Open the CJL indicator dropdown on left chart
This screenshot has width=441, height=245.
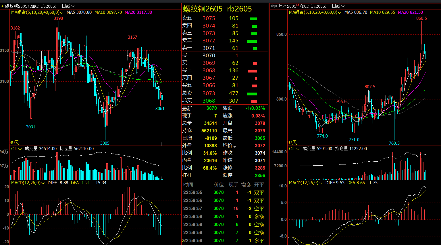pyautogui.click(x=20, y=149)
